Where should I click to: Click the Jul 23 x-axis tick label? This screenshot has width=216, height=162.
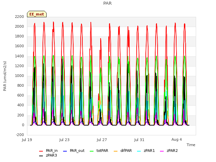coord(64,140)
